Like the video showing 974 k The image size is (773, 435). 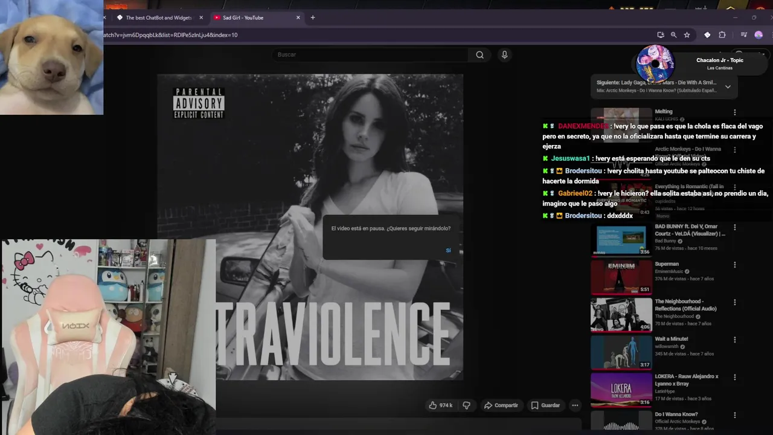(x=441, y=405)
